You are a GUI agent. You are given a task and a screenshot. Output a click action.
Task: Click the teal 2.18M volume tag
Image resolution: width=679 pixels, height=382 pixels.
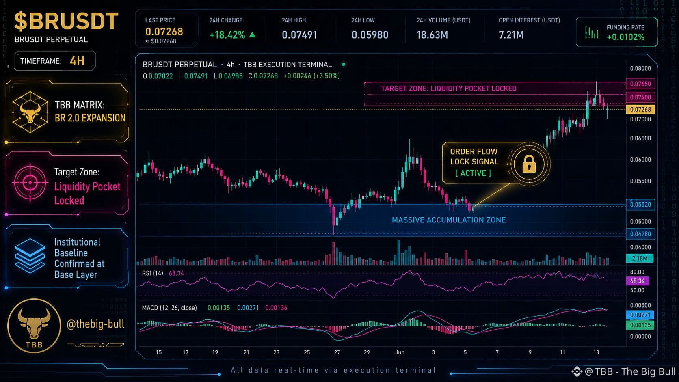coord(640,258)
